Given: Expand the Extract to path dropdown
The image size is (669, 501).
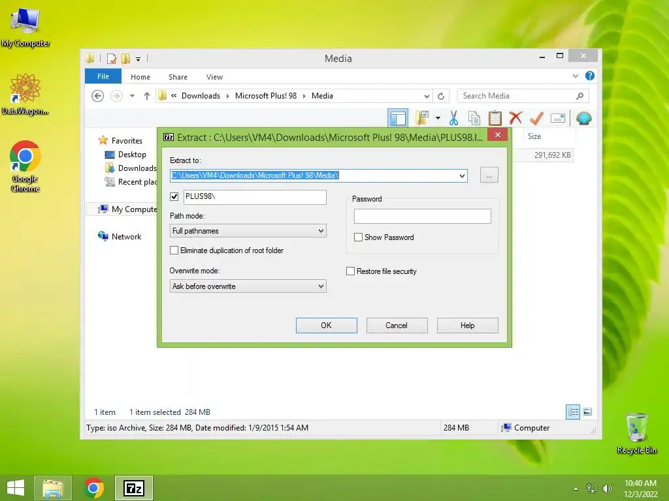Looking at the screenshot, I should pos(462,175).
